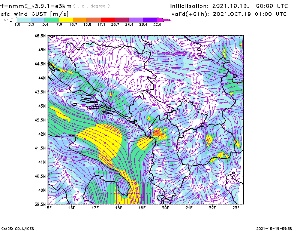Click the legend value 32.6
300x231 pixels.
(x=157, y=24)
